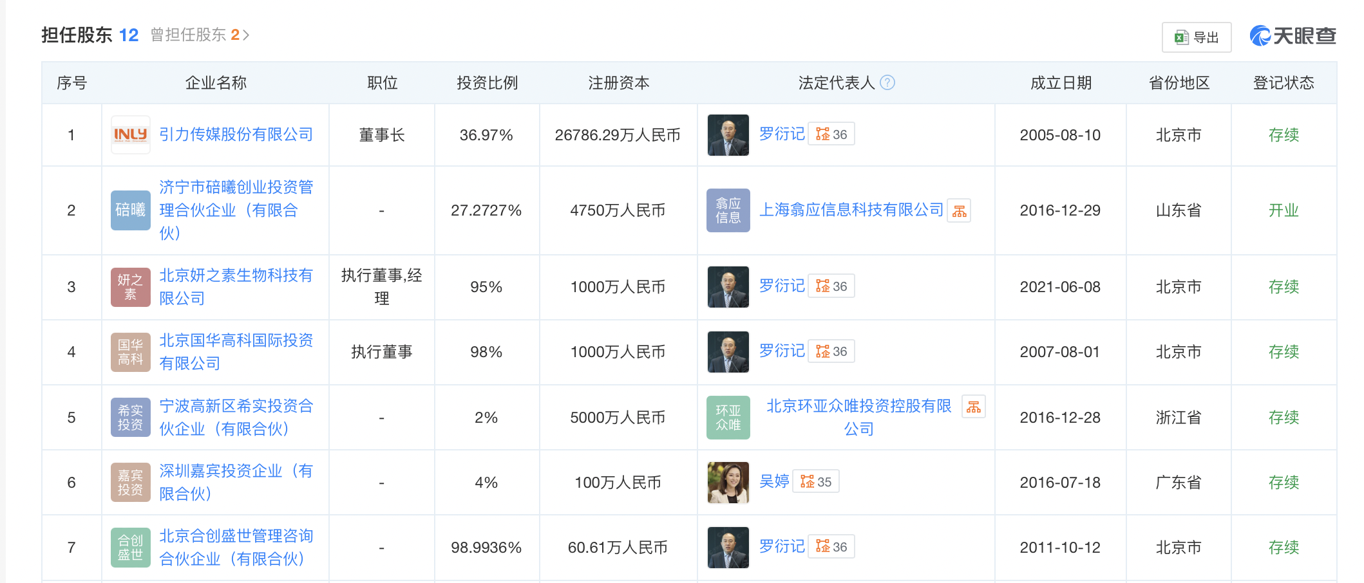Click the 26786.29万人民币 capital cell
The height and width of the screenshot is (583, 1364).
click(618, 135)
